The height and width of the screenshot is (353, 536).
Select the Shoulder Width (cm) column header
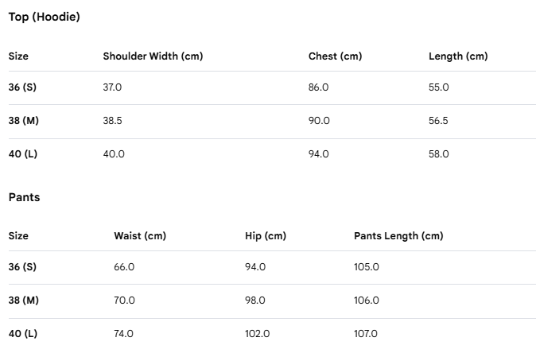[x=153, y=56]
